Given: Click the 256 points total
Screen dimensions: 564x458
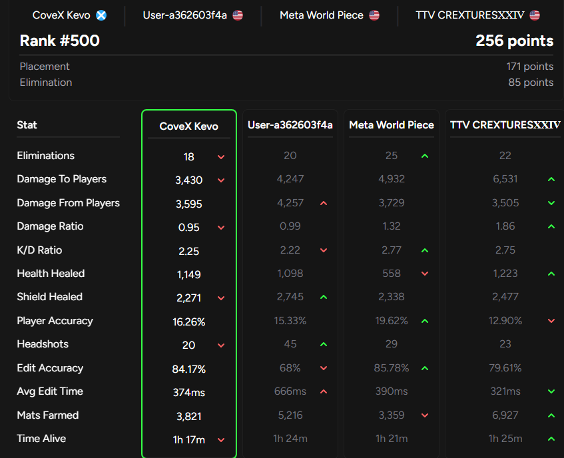Looking at the screenshot, I should coord(514,41).
